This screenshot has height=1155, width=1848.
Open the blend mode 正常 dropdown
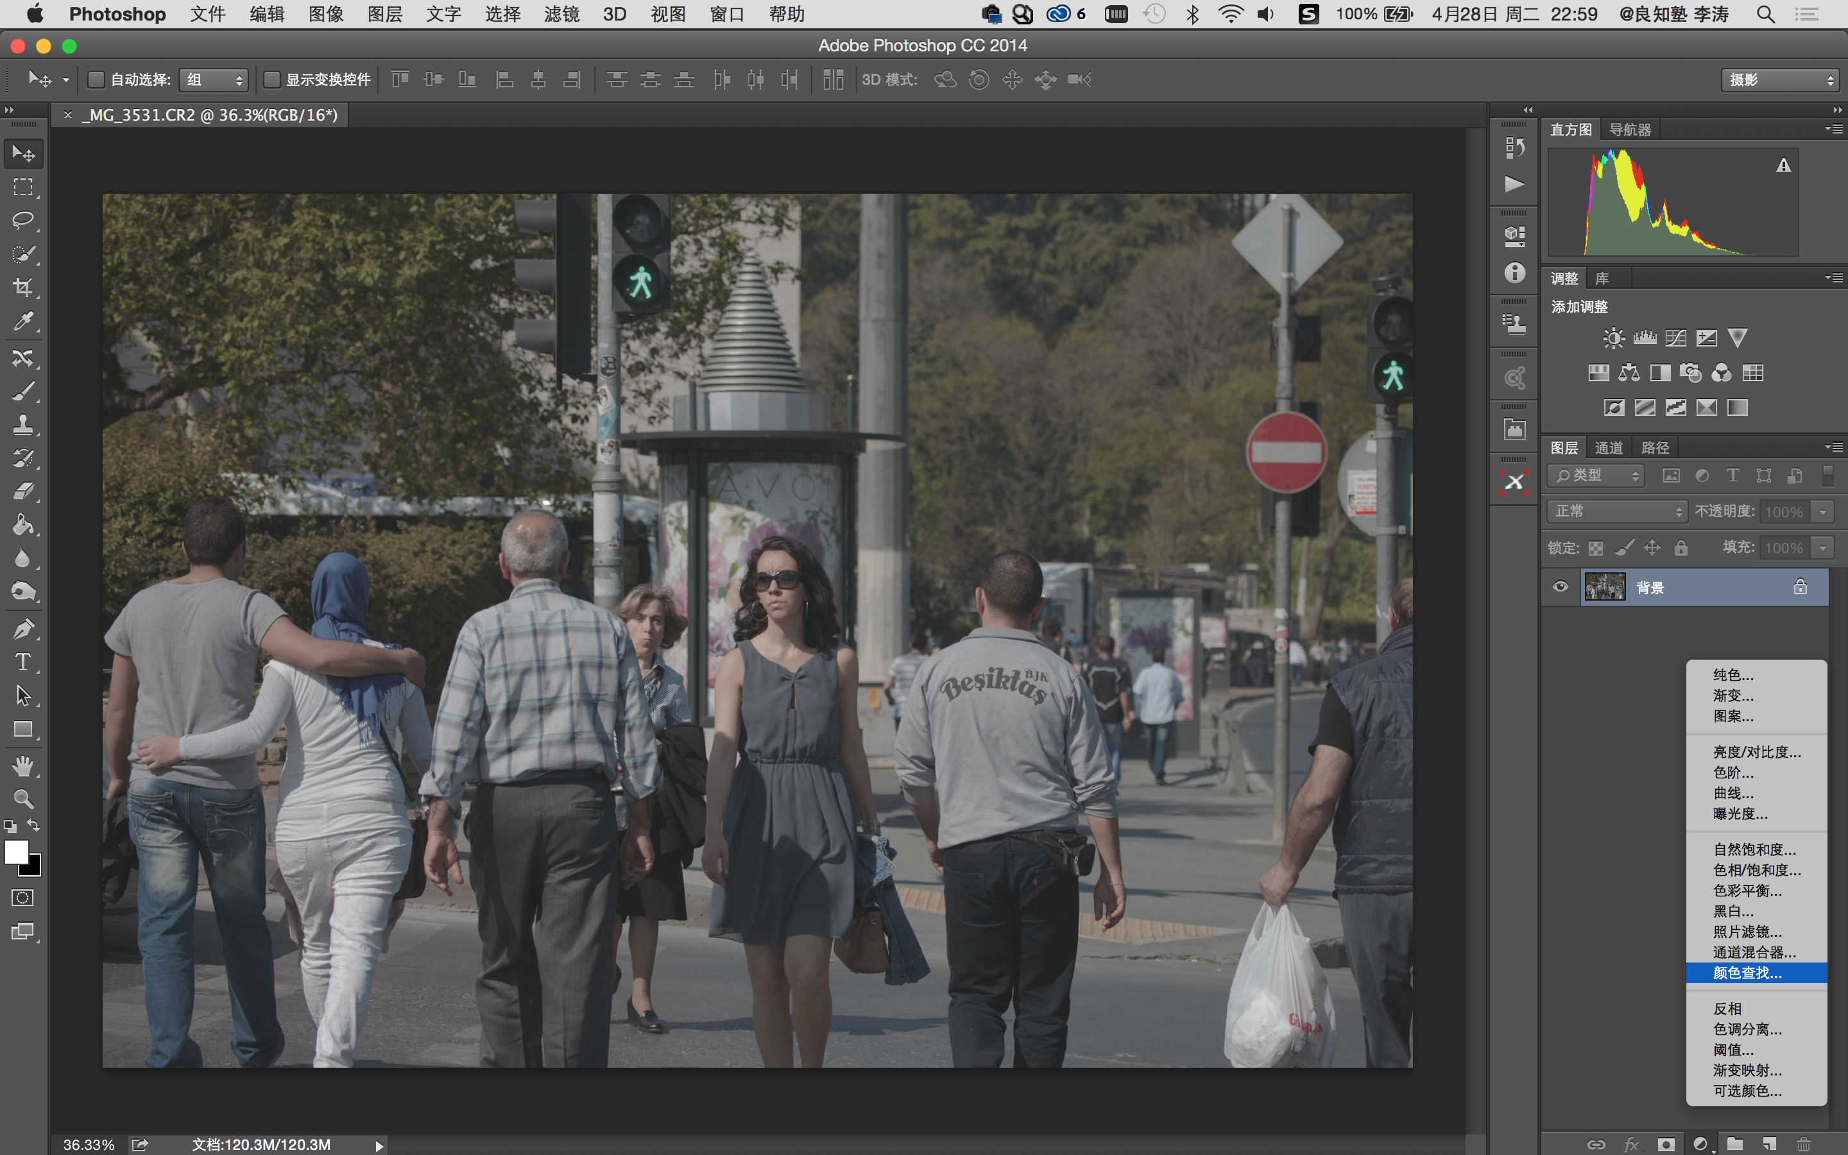1616,511
